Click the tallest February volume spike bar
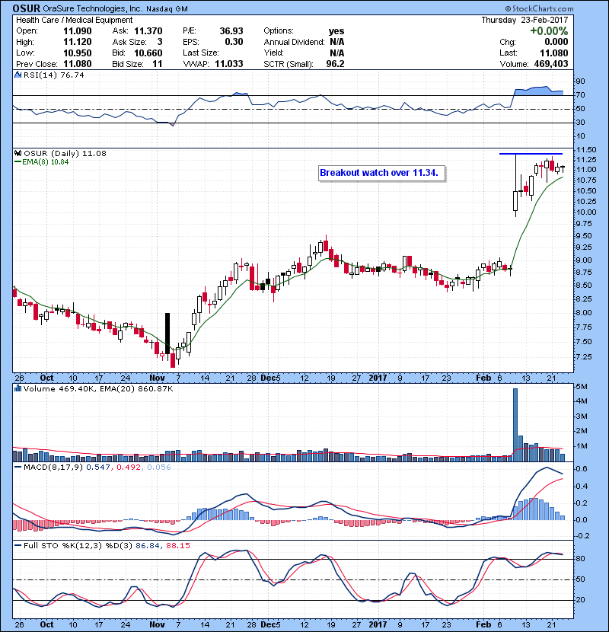 tap(515, 425)
